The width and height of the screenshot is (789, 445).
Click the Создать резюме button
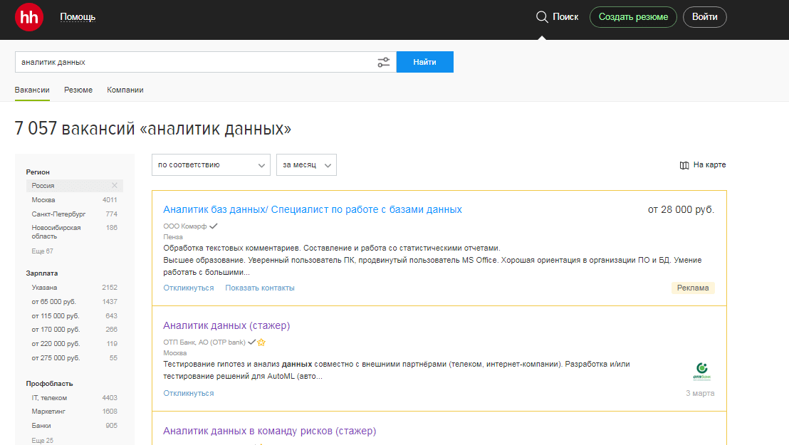click(x=633, y=17)
